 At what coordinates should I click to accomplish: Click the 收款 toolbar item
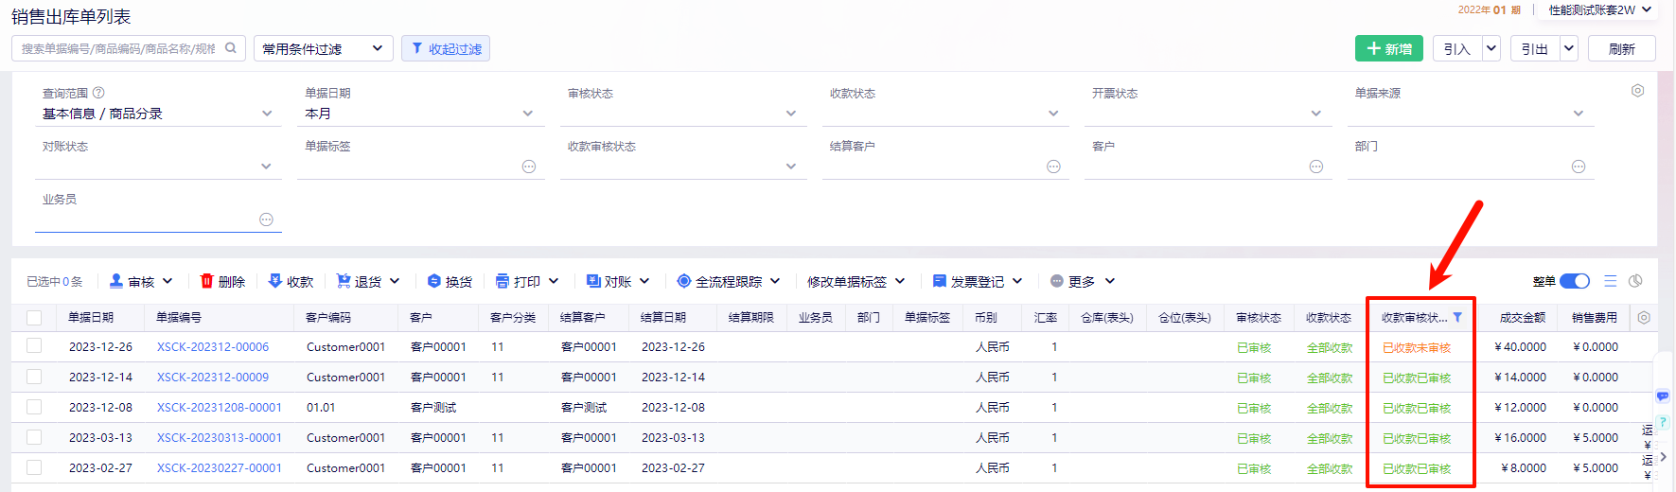(x=291, y=281)
